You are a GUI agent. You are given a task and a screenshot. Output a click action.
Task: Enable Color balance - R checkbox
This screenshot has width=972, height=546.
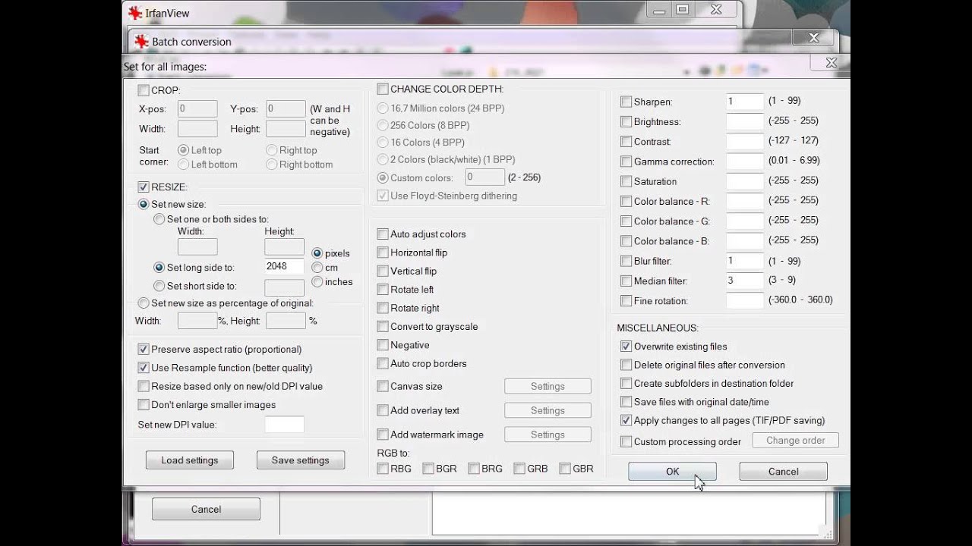tap(626, 201)
